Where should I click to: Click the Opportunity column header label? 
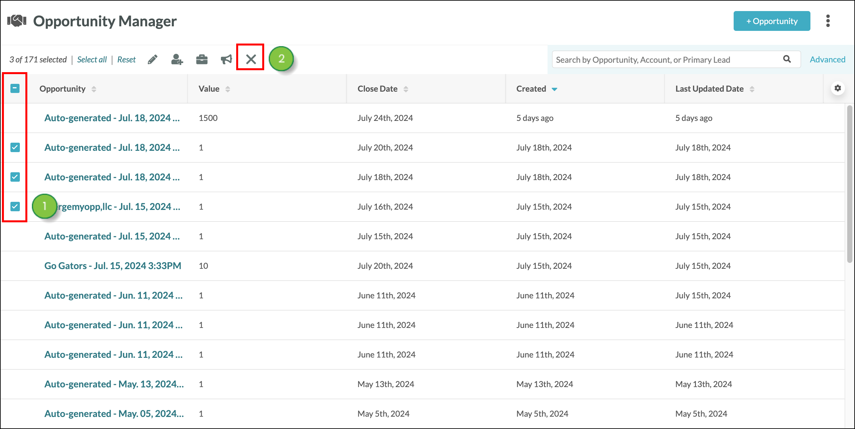tap(62, 89)
